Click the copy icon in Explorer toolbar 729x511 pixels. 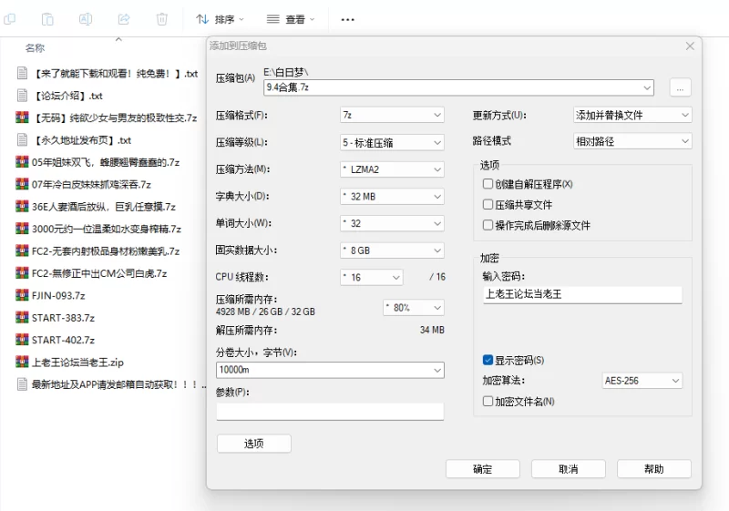point(9,19)
